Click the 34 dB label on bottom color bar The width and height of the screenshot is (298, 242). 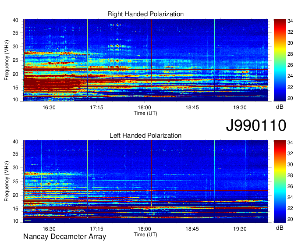click(290, 142)
